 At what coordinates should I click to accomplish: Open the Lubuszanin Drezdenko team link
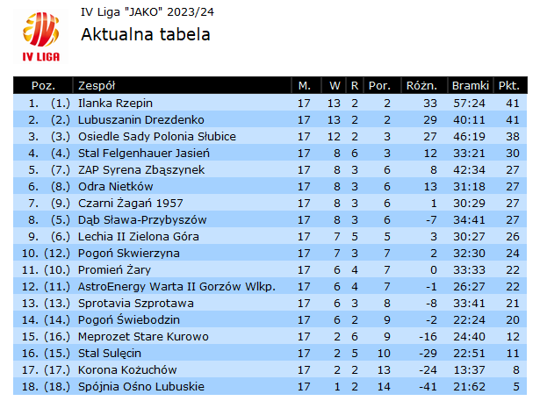click(x=140, y=120)
